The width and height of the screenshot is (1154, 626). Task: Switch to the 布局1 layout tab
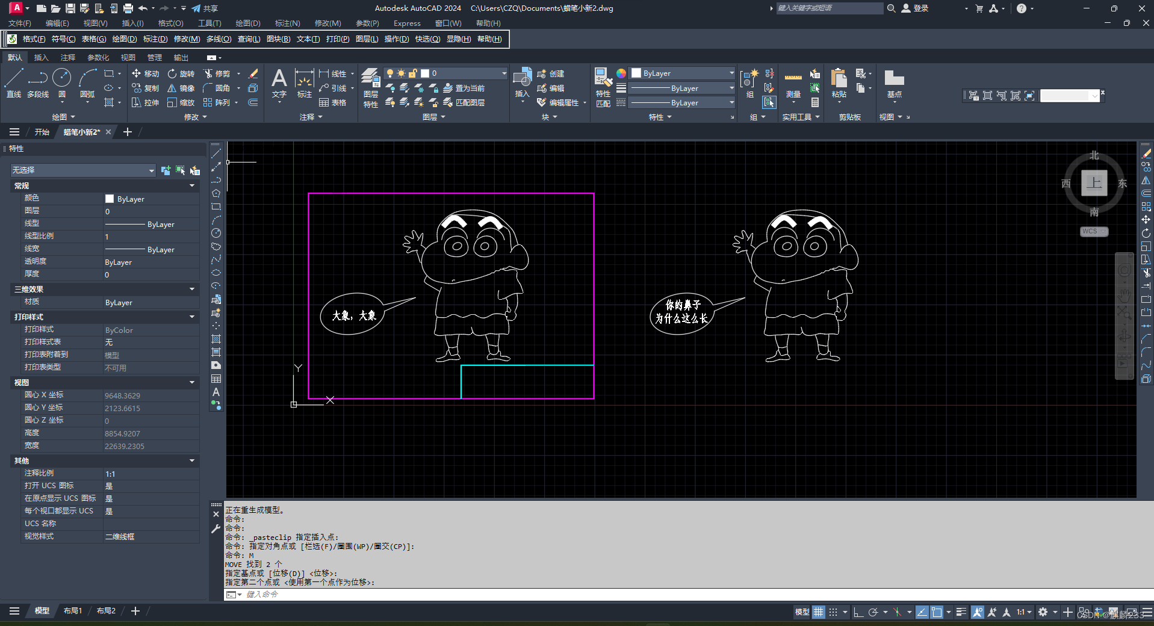(72, 611)
